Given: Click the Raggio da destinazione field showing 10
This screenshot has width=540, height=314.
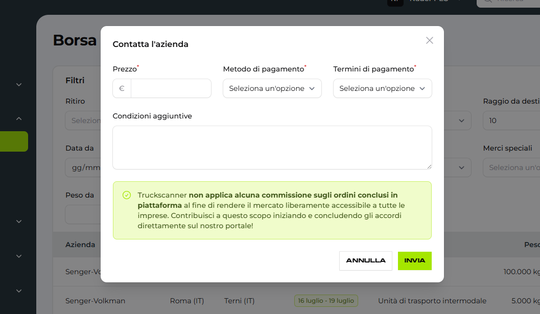Looking at the screenshot, I should [x=511, y=120].
